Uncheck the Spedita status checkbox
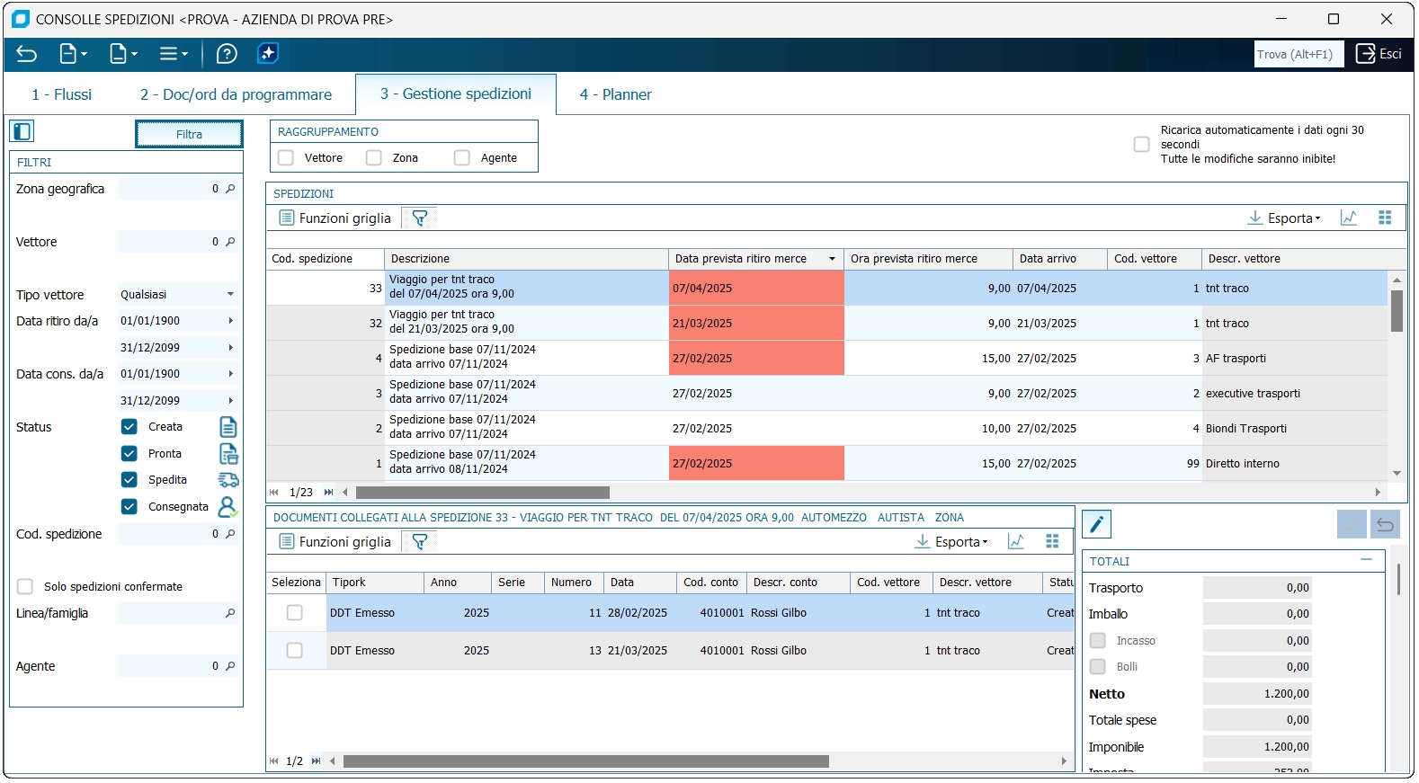 click(129, 480)
